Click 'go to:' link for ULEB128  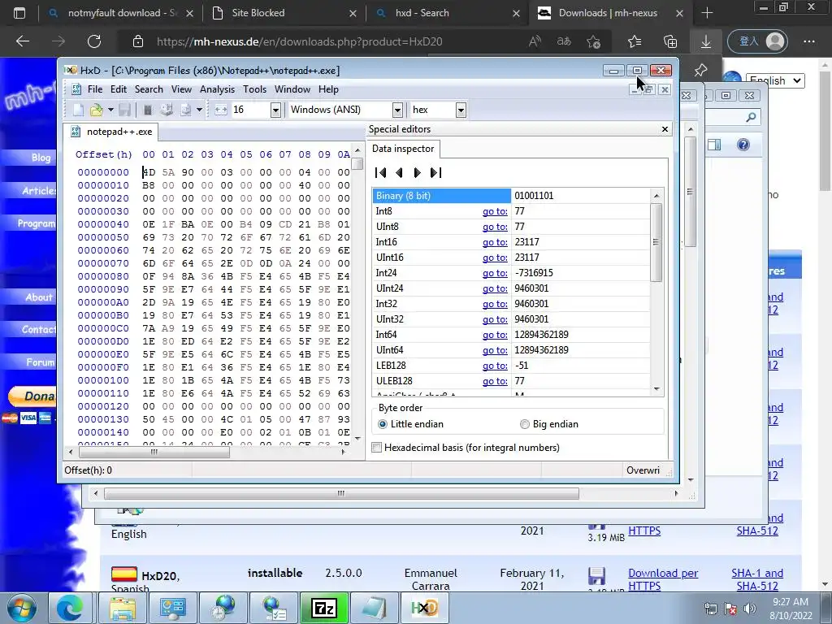[x=495, y=381]
